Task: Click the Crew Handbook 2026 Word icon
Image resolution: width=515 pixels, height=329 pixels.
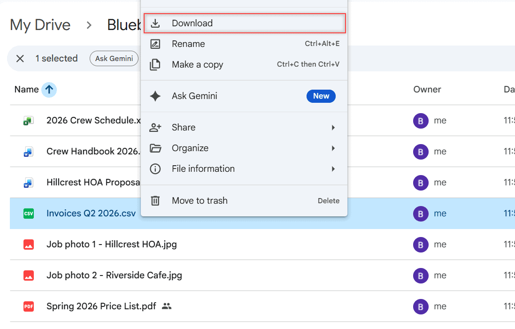Action: tap(29, 152)
